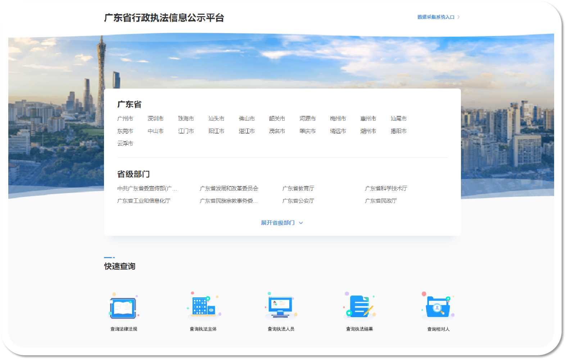
Task: Select the 查询执法人员 monitor icon
Action: pyautogui.click(x=281, y=307)
